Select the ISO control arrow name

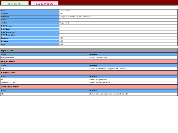3,79
